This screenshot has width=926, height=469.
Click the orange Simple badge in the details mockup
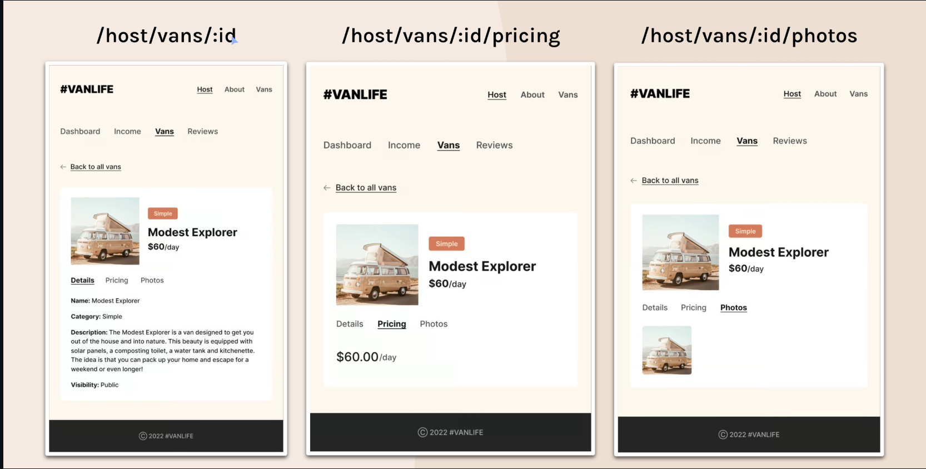(163, 213)
